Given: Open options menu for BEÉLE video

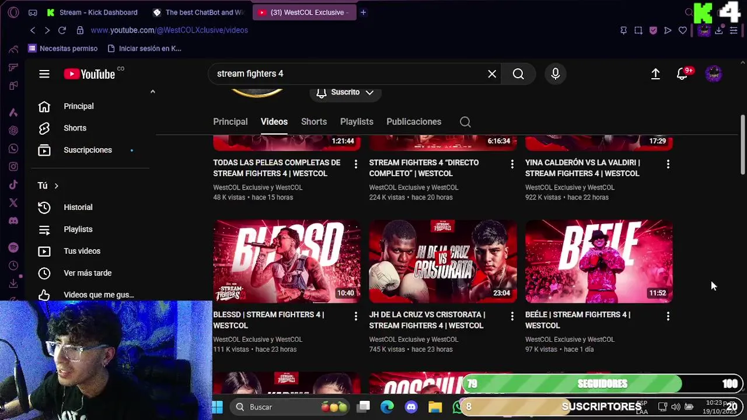Looking at the screenshot, I should tap(668, 316).
